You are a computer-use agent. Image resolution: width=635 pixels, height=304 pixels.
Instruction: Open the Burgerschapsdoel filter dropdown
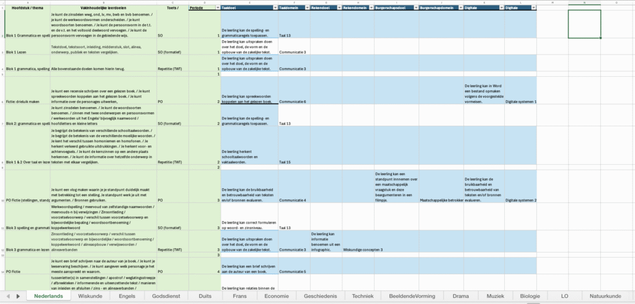415,7
